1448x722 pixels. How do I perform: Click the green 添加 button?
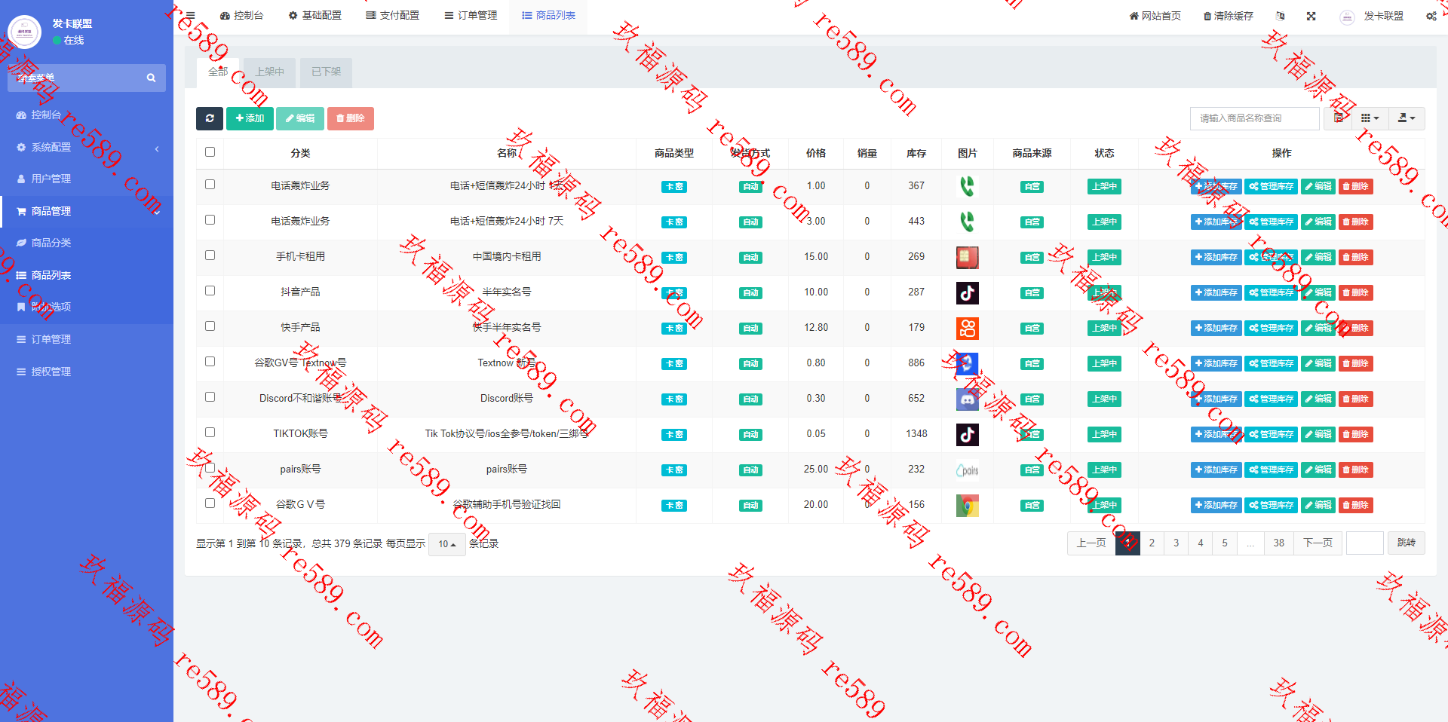(250, 118)
